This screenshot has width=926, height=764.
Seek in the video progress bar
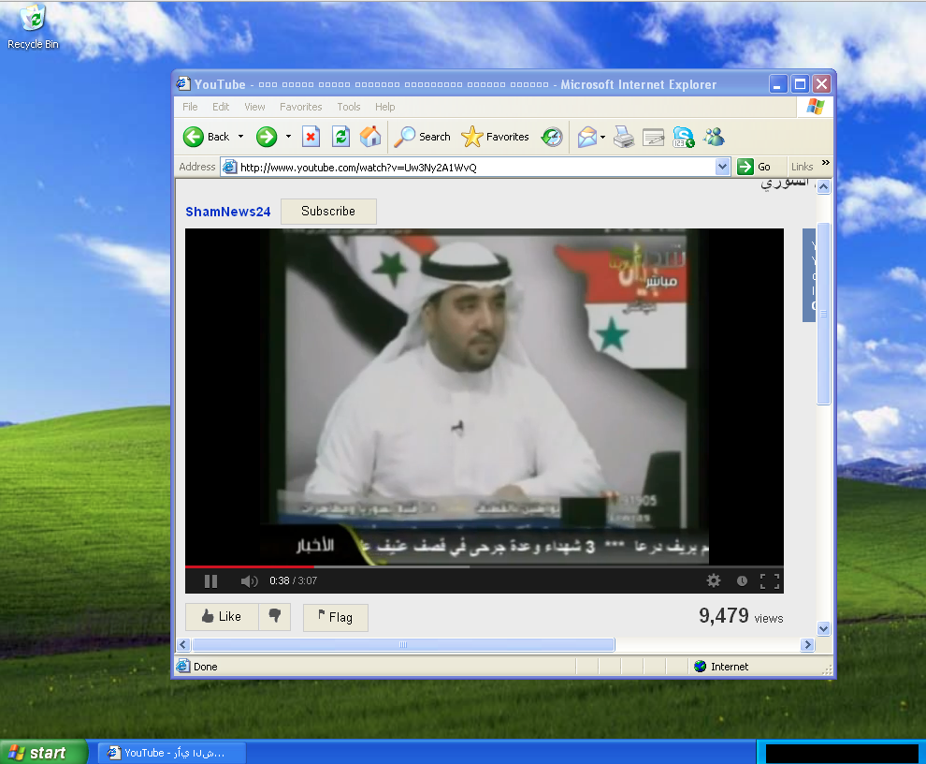485,566
